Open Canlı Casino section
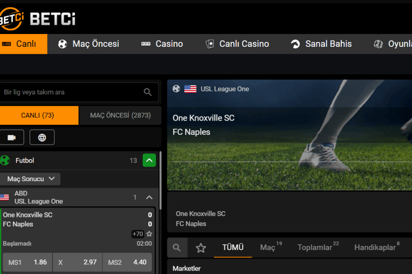The image size is (412, 274). (x=237, y=44)
